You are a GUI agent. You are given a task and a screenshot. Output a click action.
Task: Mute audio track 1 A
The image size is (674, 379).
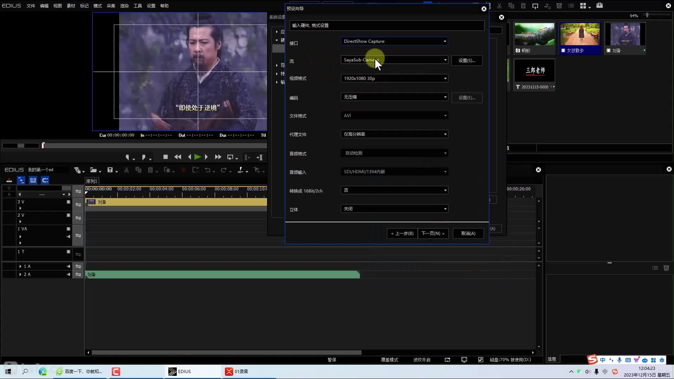pyautogui.click(x=69, y=266)
